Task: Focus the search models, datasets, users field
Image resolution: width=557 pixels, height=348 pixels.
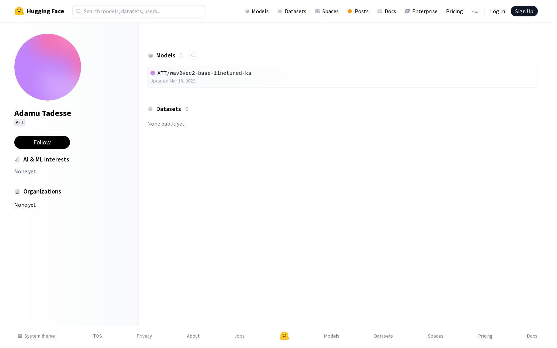Action: point(139,11)
